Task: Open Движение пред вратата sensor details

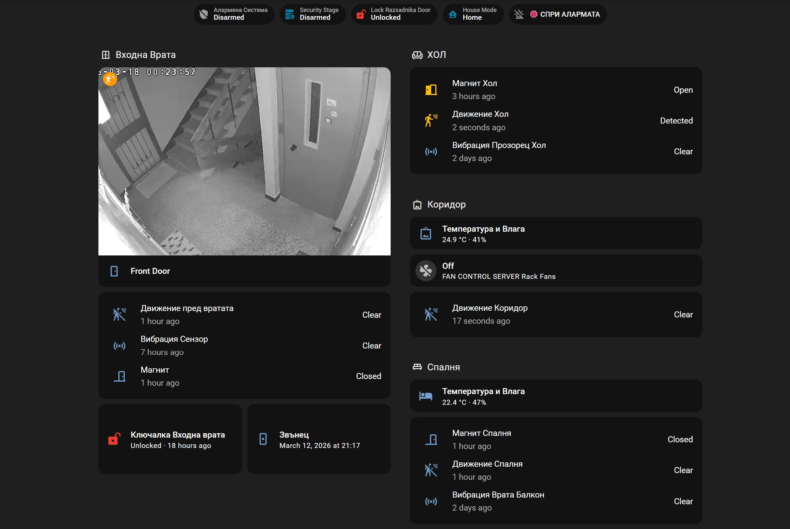Action: [x=186, y=314]
